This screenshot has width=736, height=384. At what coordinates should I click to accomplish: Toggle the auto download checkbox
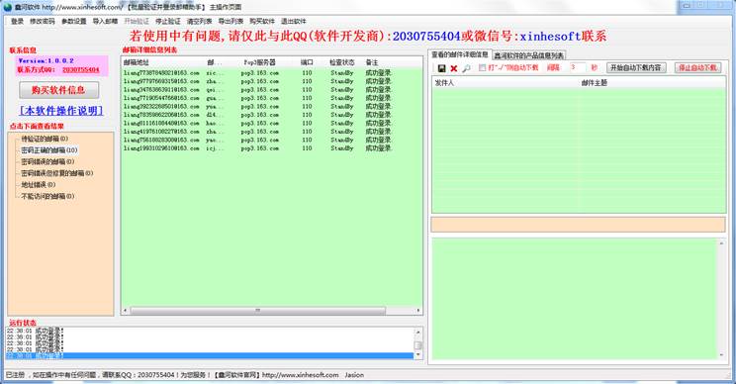[482, 67]
